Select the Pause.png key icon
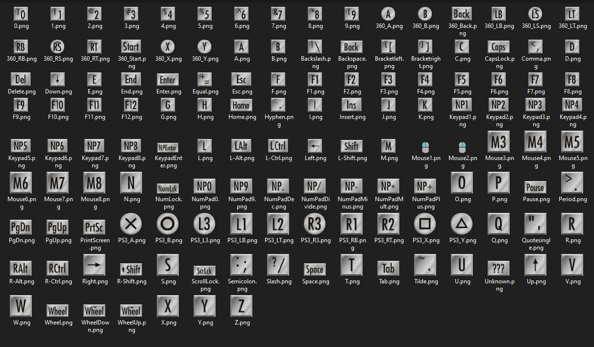Screen dimensions: 594x347 (x=535, y=187)
